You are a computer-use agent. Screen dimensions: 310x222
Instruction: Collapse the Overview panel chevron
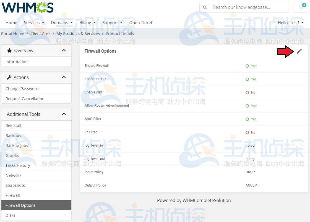tap(64, 50)
